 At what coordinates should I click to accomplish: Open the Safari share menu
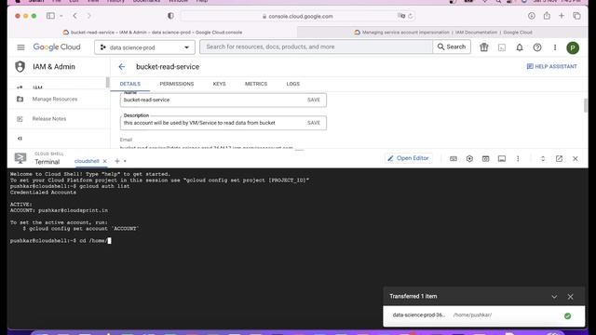coord(547,16)
